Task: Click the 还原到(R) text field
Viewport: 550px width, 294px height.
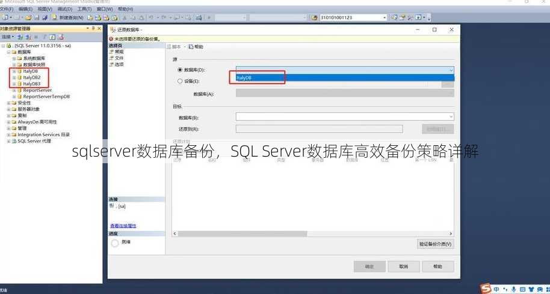Action: 319,129
